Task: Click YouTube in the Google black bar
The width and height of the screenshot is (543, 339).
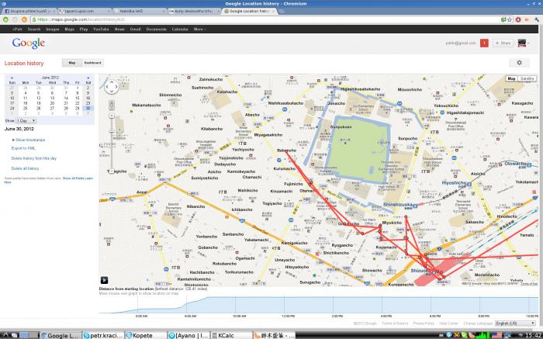Action: click(101, 29)
